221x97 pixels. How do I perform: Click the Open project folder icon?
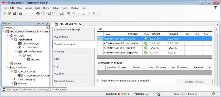tap(9, 13)
